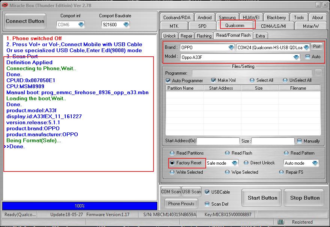Open the Tools tab
The image size is (330, 227).
(x=299, y=18)
